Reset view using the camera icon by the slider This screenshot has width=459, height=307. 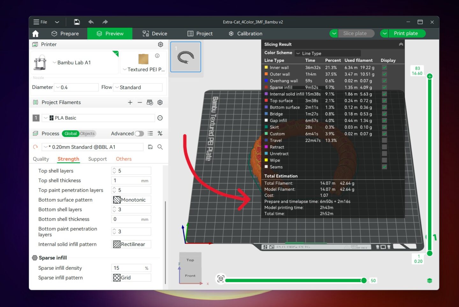221,279
